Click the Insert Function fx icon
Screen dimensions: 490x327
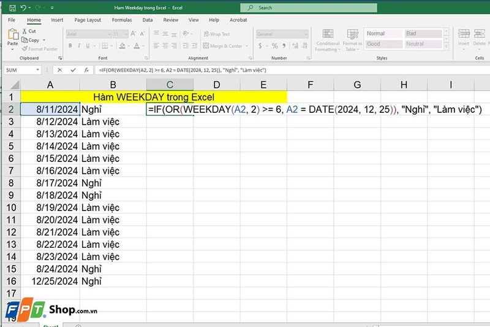coord(86,70)
